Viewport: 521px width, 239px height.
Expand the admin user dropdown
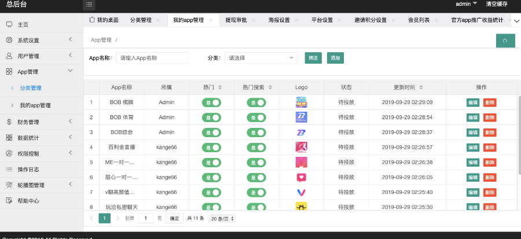click(466, 4)
